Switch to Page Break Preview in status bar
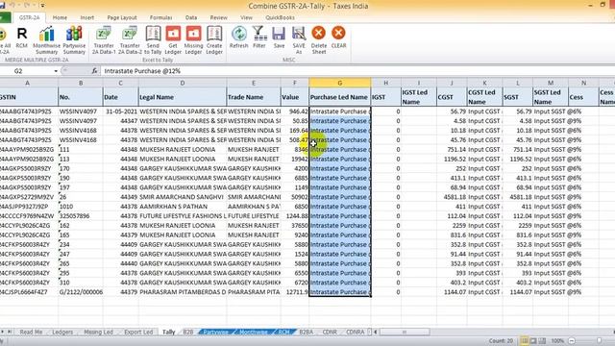The height and width of the screenshot is (346, 615). click(542, 341)
